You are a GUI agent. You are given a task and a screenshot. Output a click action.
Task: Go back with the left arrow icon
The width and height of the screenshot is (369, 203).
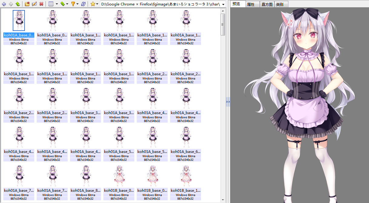click(4, 4)
